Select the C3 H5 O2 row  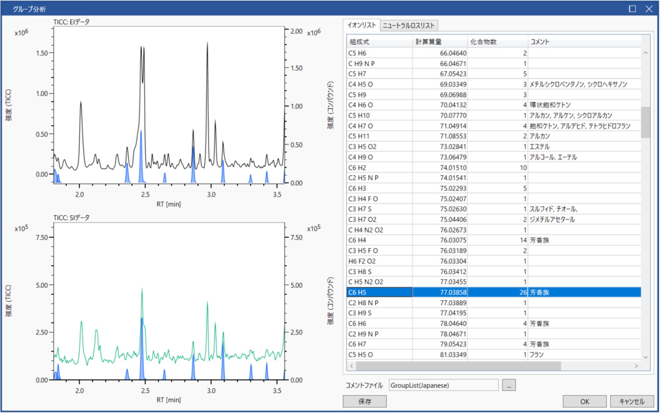[x=494, y=147]
